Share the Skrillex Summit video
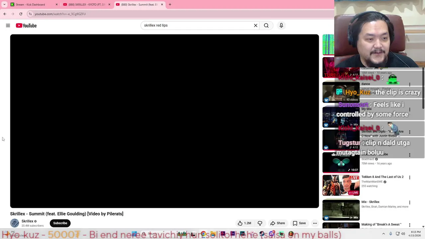 click(278, 223)
